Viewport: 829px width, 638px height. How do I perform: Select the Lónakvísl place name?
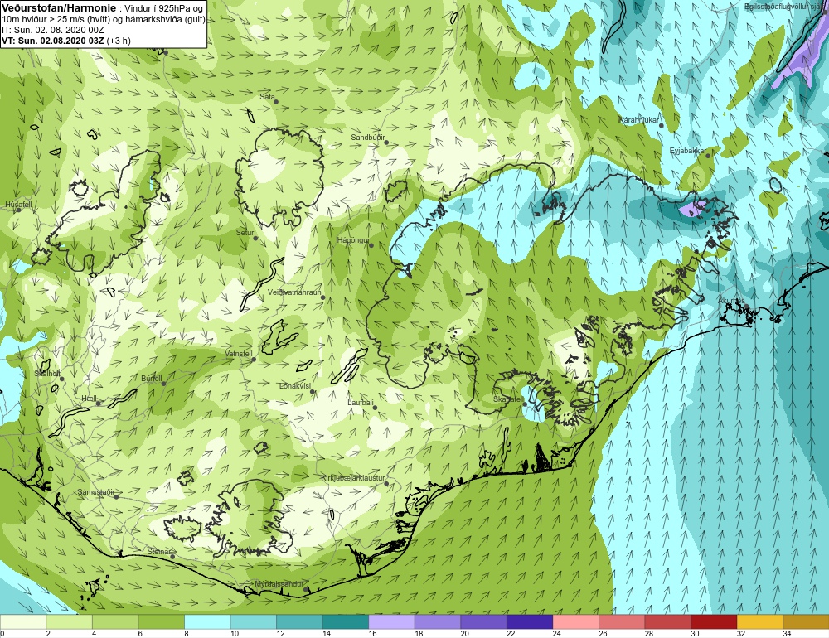coord(295,386)
